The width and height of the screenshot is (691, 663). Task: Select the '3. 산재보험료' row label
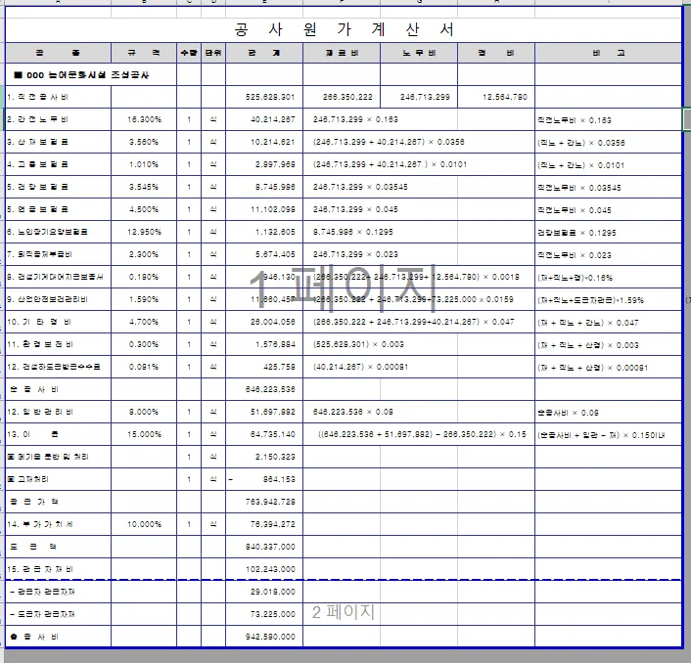coord(58,142)
